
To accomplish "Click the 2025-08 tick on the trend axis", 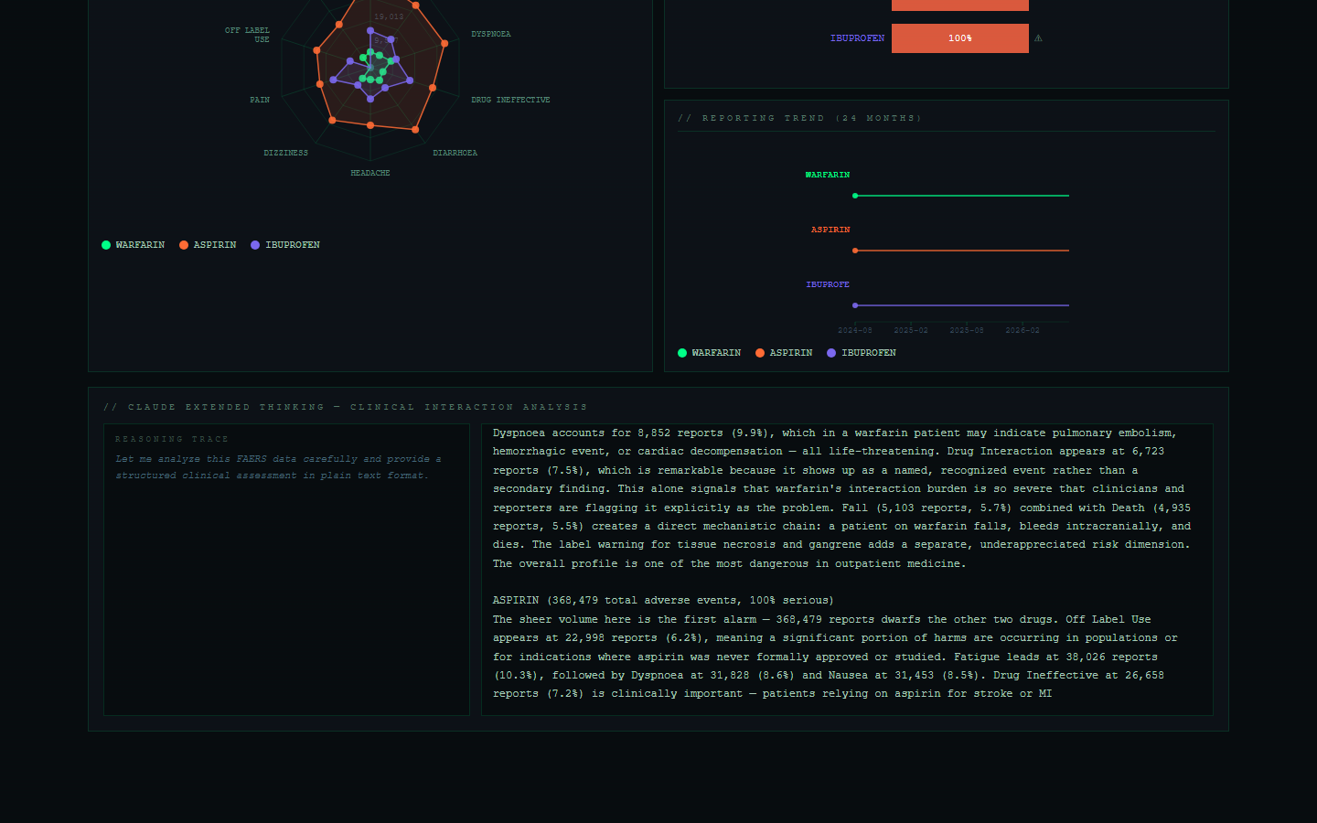I will coord(967,330).
